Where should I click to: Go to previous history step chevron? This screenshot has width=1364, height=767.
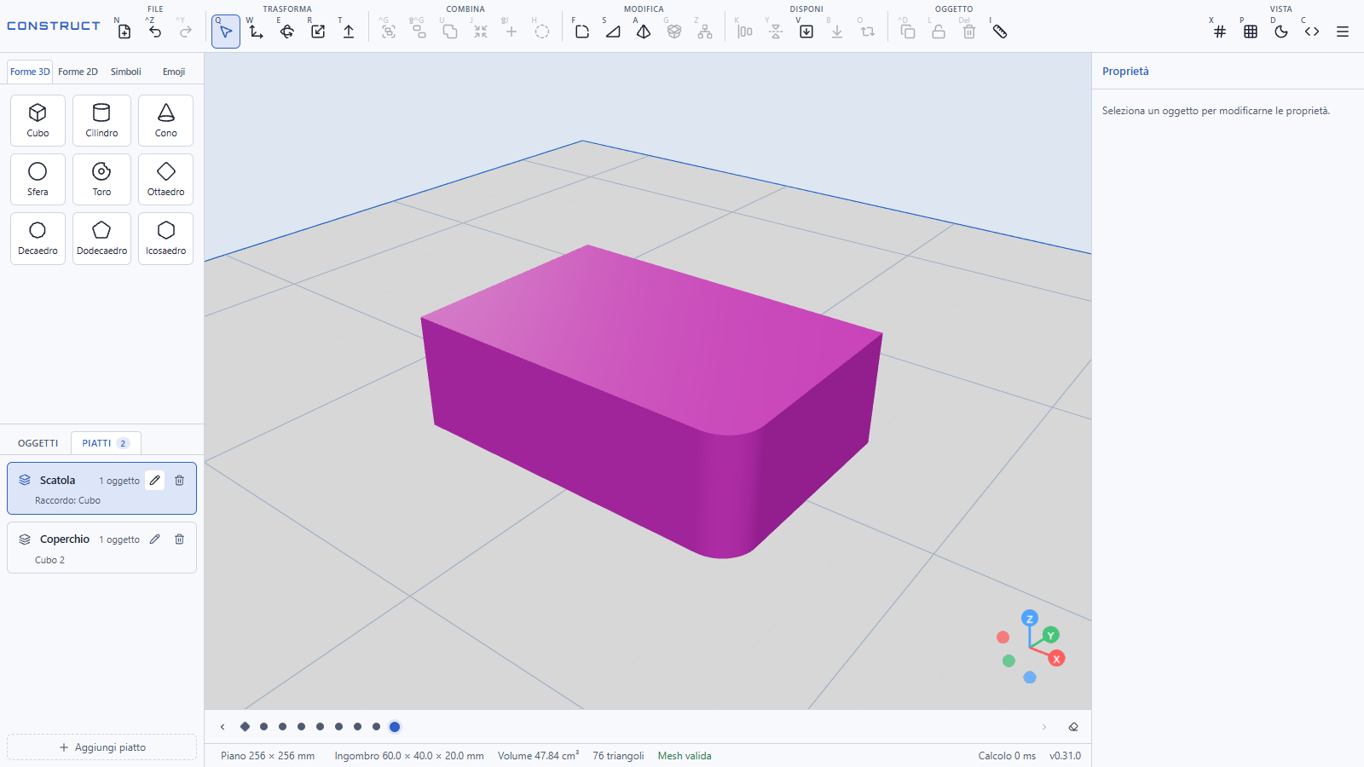pos(223,727)
